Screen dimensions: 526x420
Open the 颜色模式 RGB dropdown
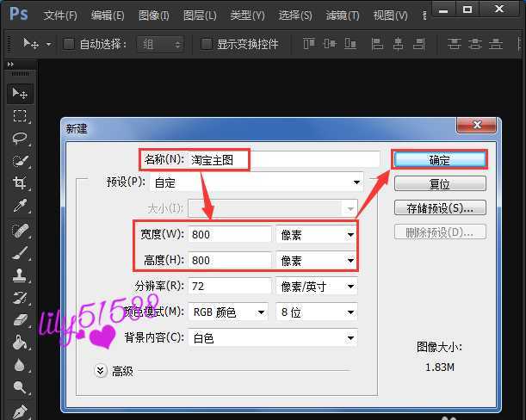coord(228,312)
